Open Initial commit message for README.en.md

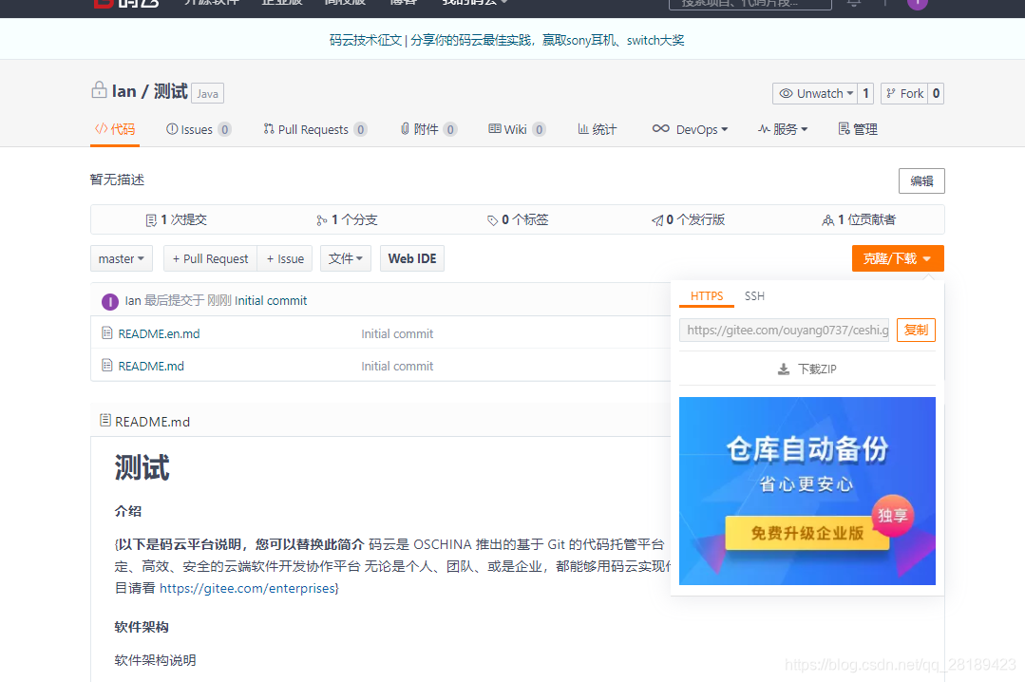click(397, 333)
